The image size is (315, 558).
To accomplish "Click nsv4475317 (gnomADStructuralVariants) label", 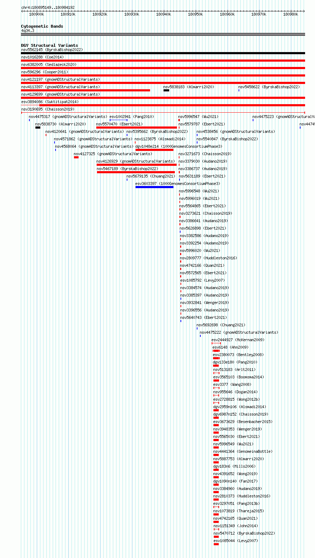I will [68, 117].
